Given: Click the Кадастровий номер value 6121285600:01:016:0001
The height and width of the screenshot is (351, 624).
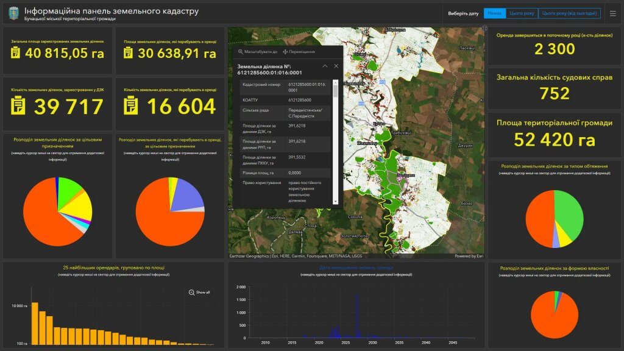Looking at the screenshot, I should click(307, 87).
